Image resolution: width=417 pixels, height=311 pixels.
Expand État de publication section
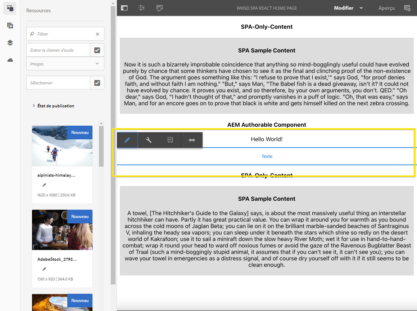pos(53,106)
